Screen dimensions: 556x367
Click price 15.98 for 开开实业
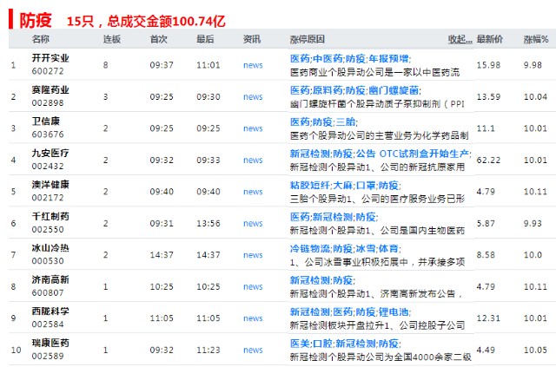(x=488, y=65)
